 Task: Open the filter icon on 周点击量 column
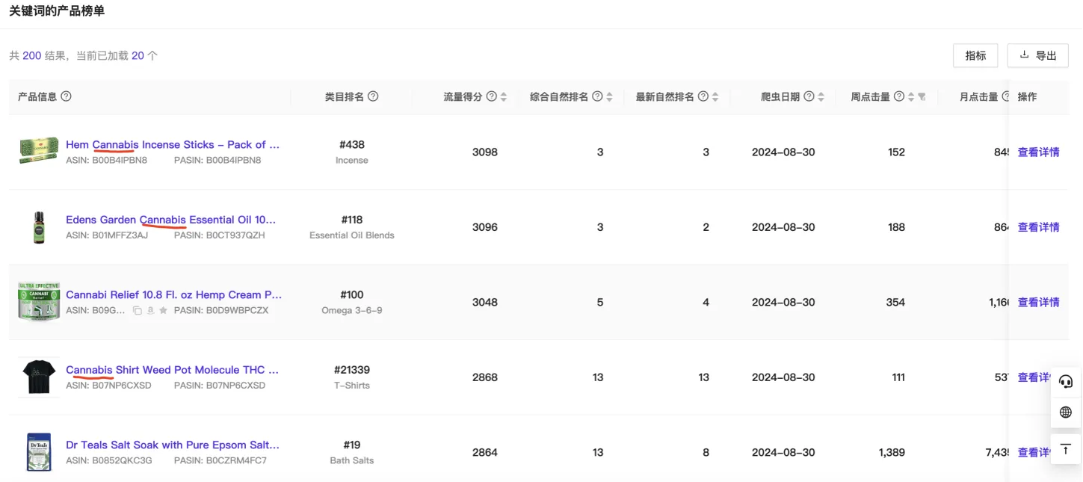922,97
